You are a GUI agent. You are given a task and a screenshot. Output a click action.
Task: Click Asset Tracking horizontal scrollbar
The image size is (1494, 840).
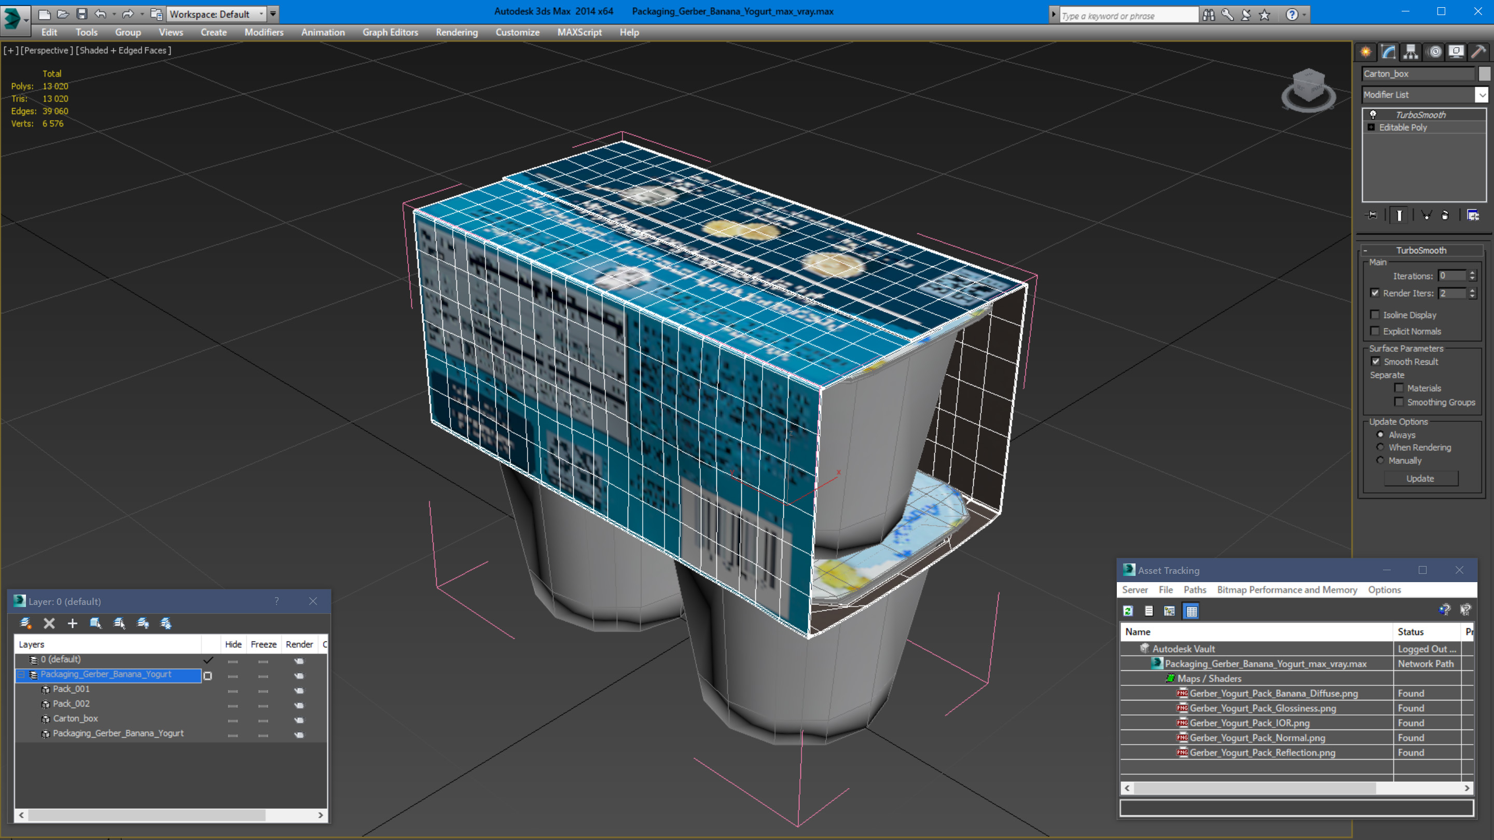(x=1297, y=788)
